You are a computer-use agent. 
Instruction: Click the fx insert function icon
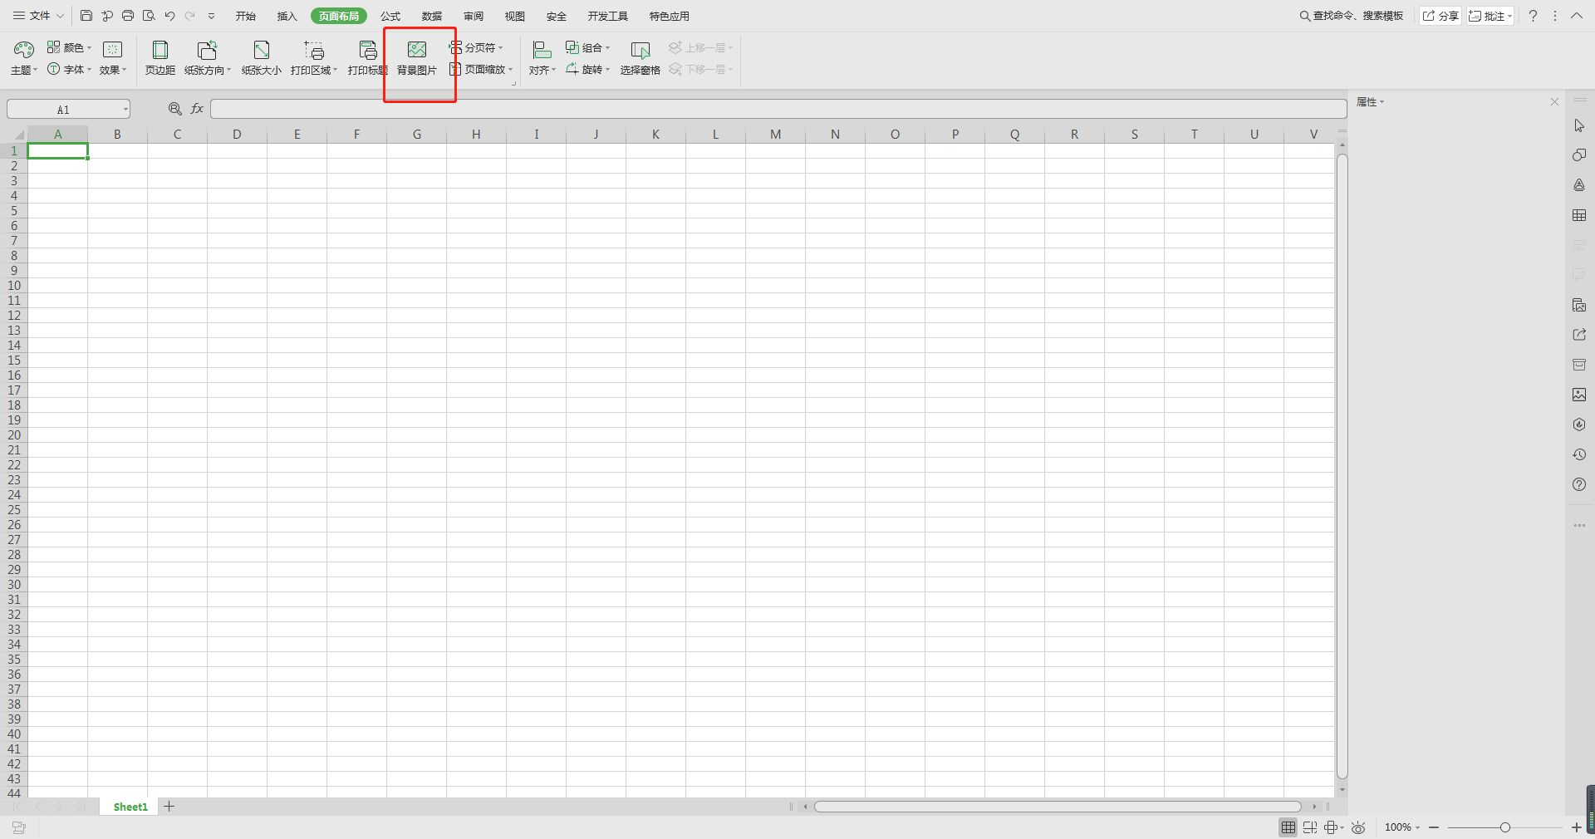tap(198, 109)
